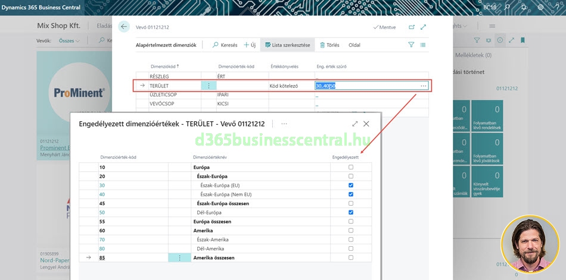The image size is (566, 280).
Task: Open the row menu for 85 Amerika összesen
Action: click(179, 257)
